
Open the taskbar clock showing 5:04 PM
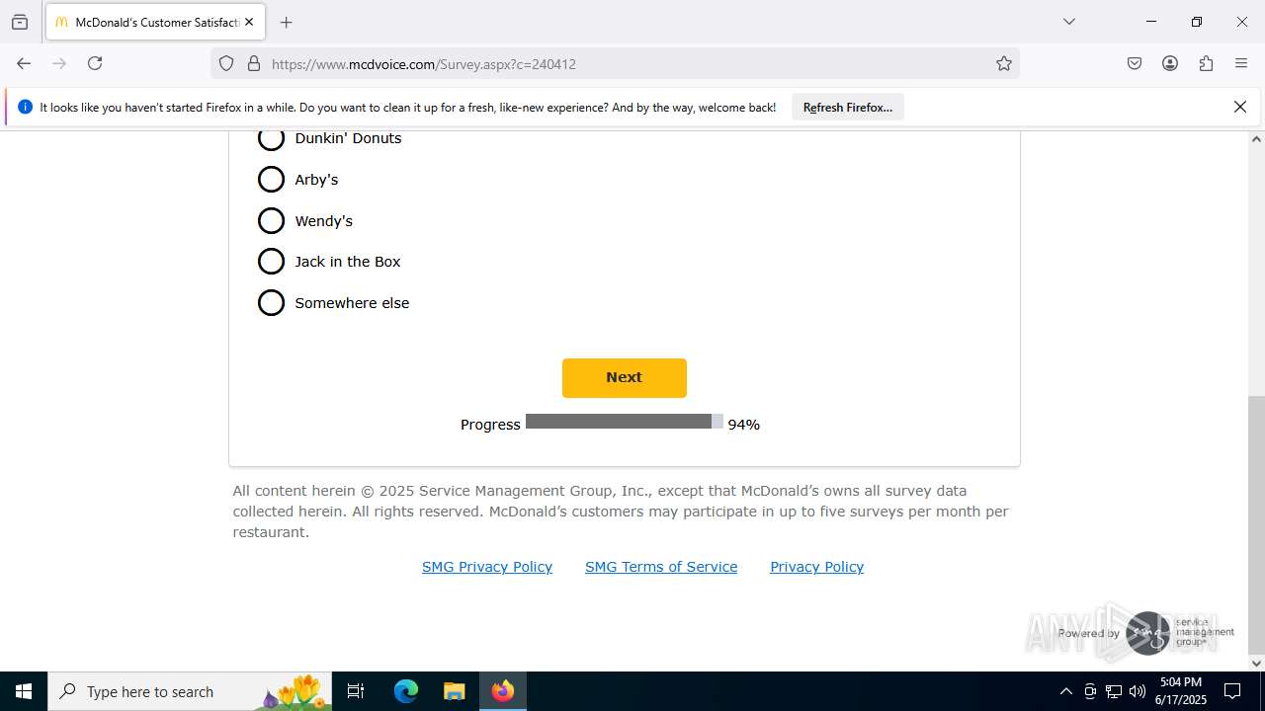pyautogui.click(x=1181, y=691)
